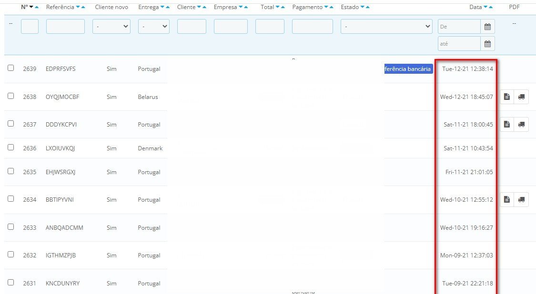Open the Cliente novo filter dropdown
The image size is (536, 294).
click(111, 26)
